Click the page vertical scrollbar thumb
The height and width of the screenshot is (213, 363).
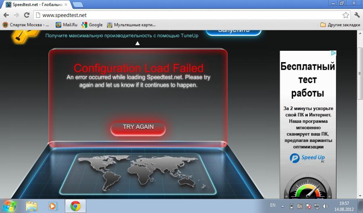(x=360, y=74)
